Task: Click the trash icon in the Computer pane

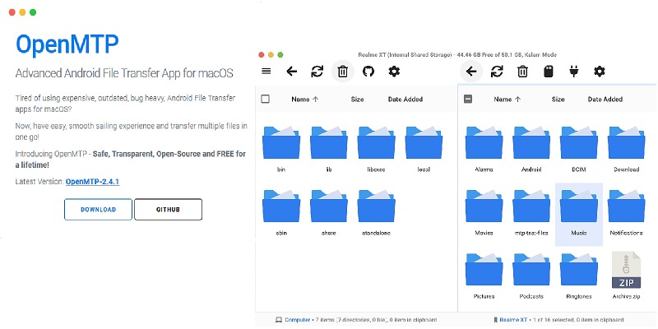Action: point(343,72)
